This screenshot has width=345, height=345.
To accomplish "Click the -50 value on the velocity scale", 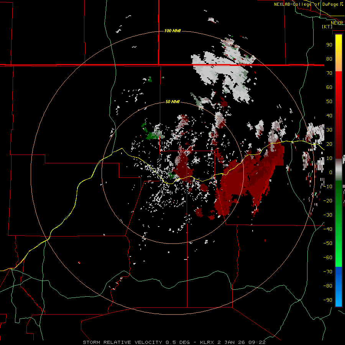I will tap(328, 243).
